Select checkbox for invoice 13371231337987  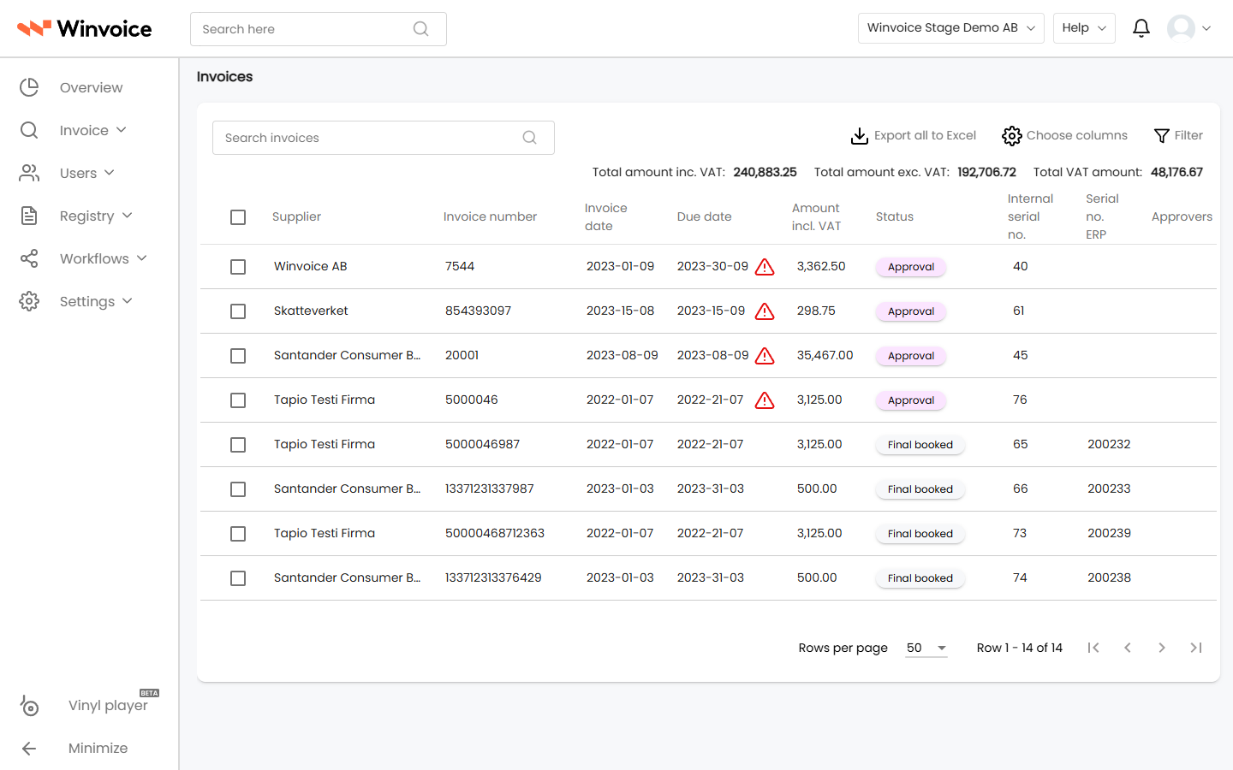238,489
